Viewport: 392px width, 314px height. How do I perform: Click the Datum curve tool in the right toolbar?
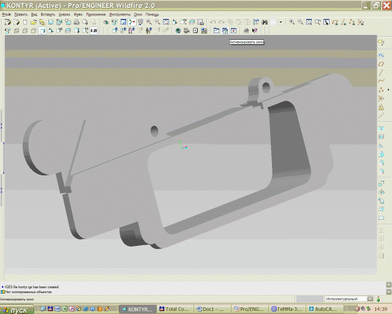click(381, 81)
